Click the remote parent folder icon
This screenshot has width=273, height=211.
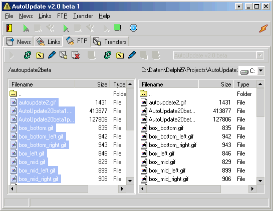[13, 93]
